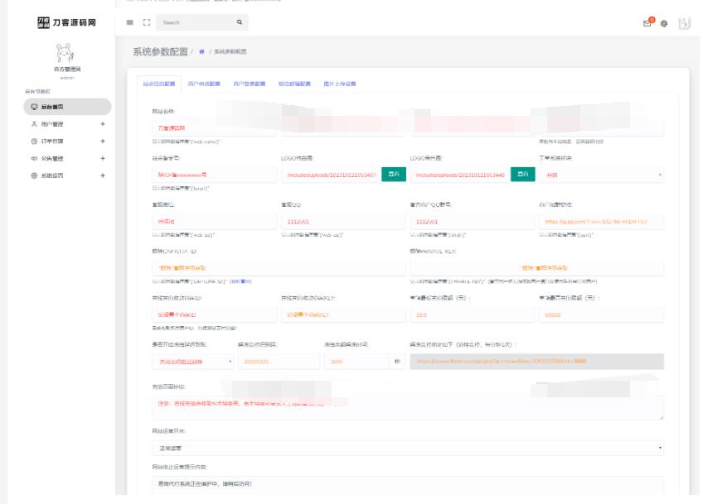
Task: Click the fullscreen expand icon in header
Action: 148,22
